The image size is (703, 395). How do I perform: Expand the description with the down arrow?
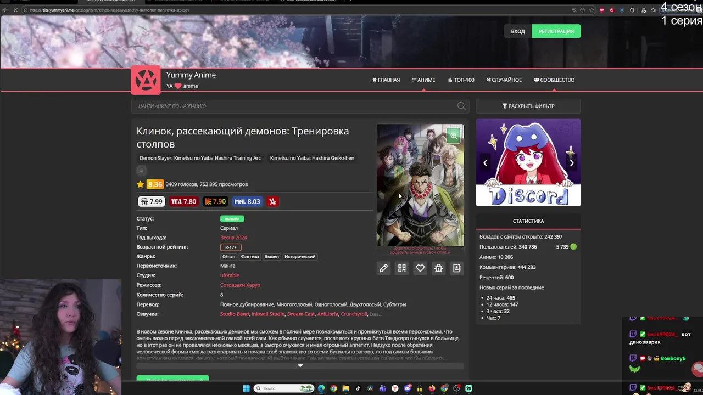[x=300, y=366]
